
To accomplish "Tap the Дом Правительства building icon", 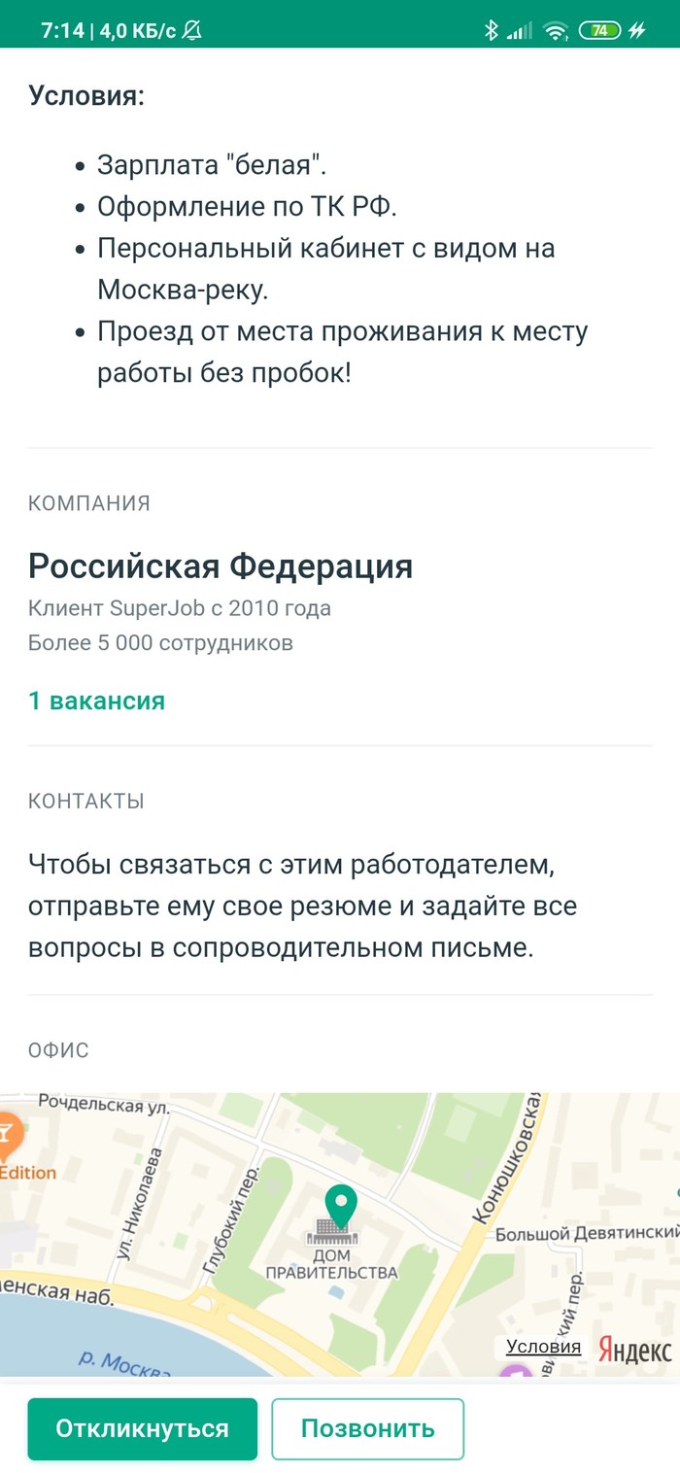I will pyautogui.click(x=333, y=1231).
